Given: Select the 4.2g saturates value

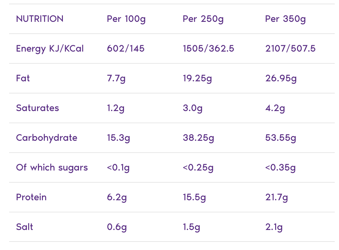Looking at the screenshot, I should [x=275, y=108].
